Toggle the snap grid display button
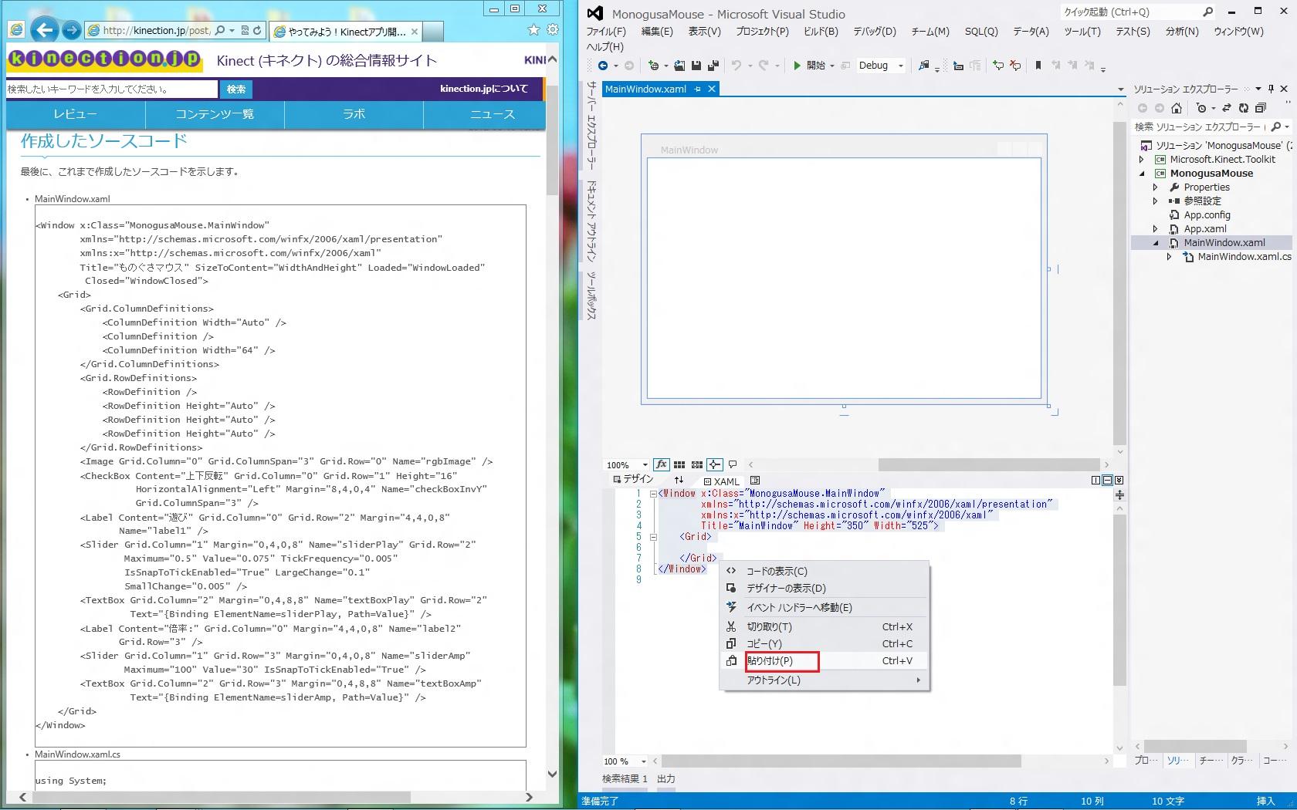1297x810 pixels. (x=679, y=464)
